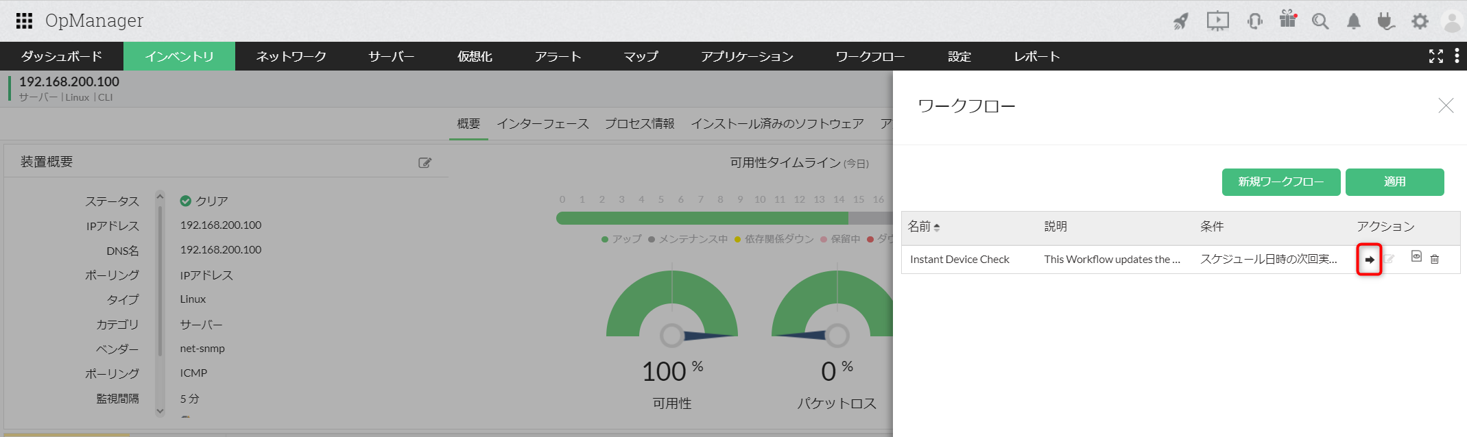The height and width of the screenshot is (437, 1467).
Task: Open the presentation screen icon in header
Action: click(1217, 21)
